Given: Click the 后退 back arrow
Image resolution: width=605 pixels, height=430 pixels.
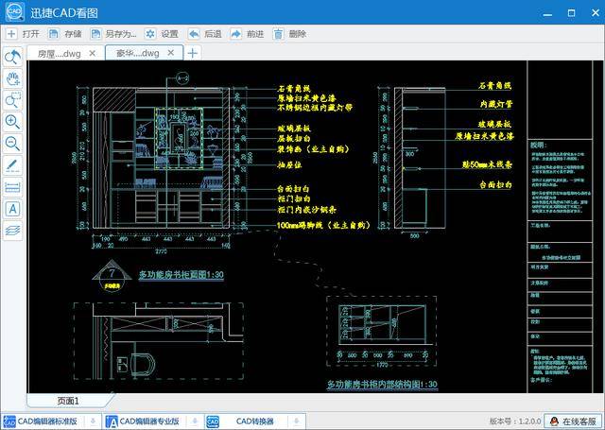Looking at the screenshot, I should coord(194,34).
